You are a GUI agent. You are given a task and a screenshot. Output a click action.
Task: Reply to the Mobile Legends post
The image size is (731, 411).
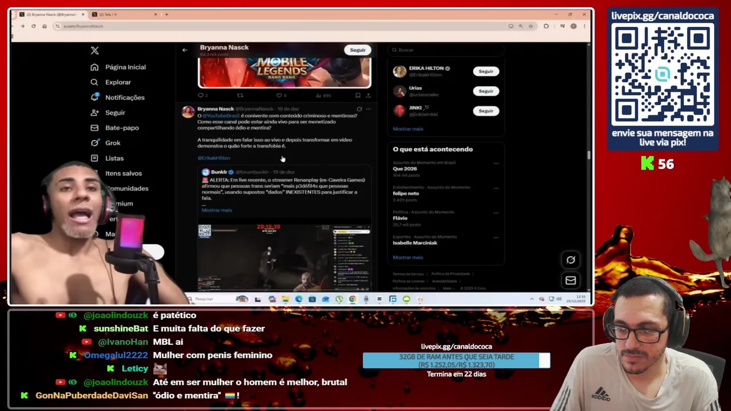[200, 95]
